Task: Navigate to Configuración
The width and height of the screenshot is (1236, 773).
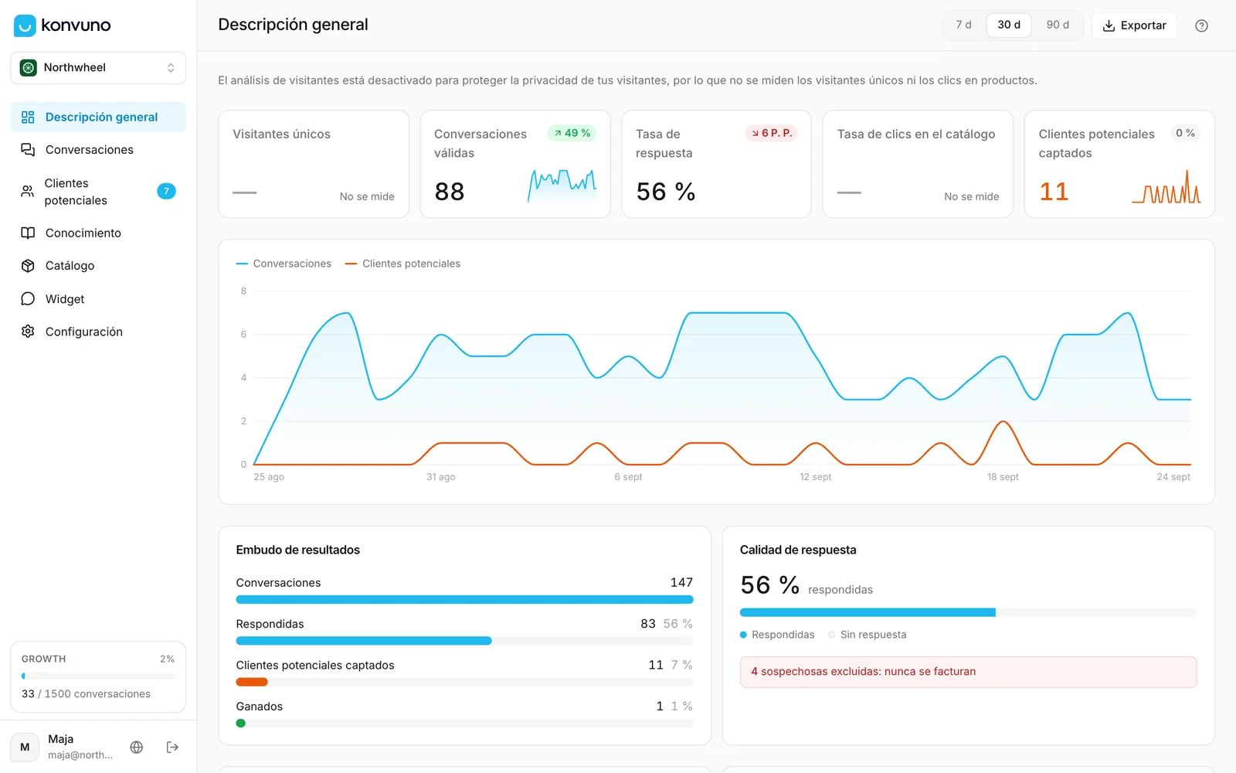Action: 98,332
